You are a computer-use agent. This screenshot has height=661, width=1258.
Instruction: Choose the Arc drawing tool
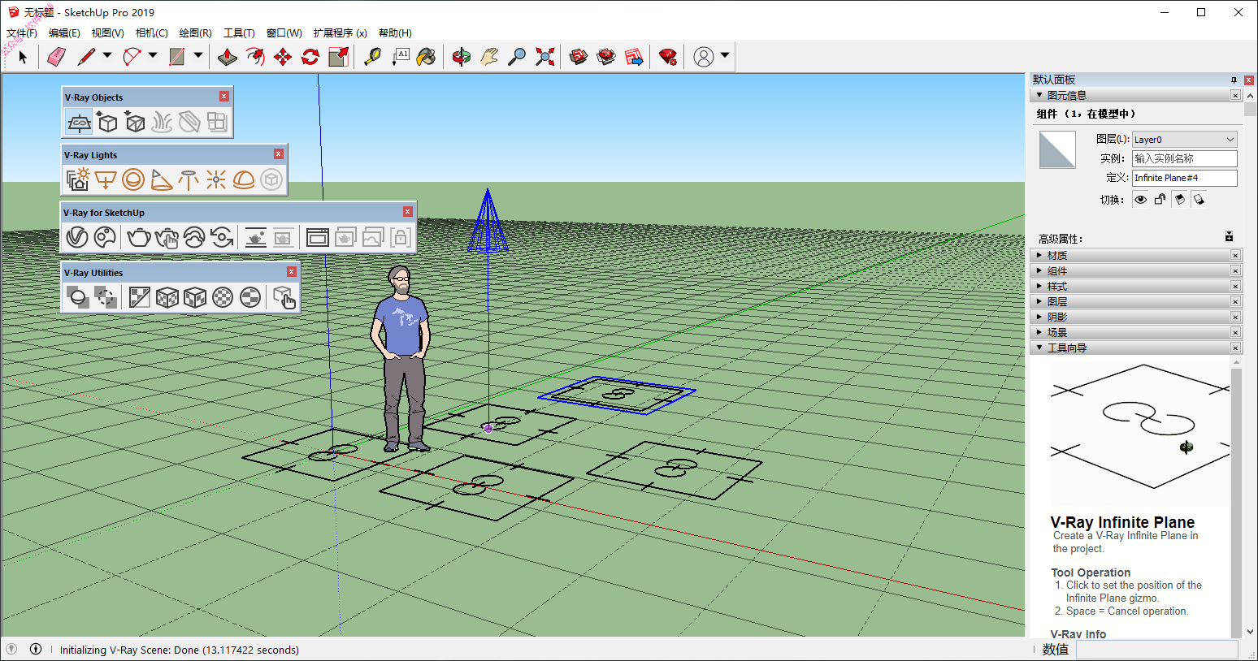[132, 57]
